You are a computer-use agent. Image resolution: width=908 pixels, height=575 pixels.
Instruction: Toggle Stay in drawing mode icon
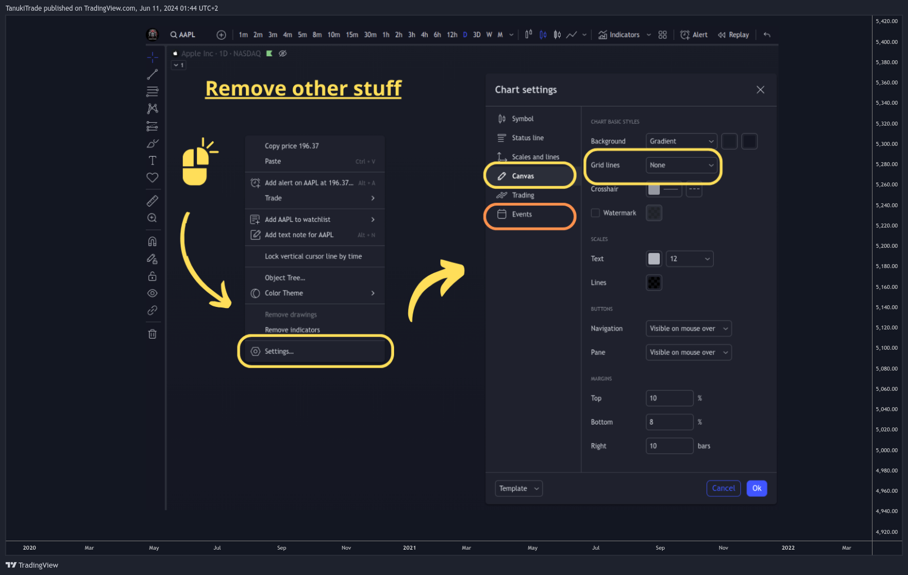[152, 259]
